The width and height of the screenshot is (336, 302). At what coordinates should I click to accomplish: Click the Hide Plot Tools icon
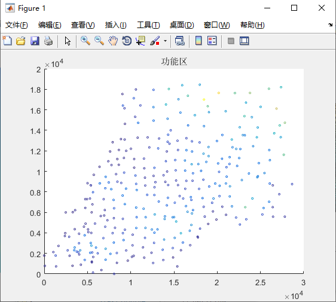(x=231, y=41)
